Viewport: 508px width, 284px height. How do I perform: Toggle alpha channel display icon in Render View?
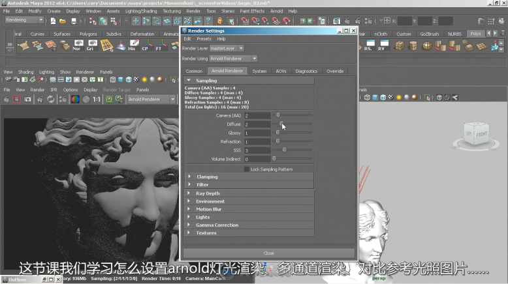86,99
